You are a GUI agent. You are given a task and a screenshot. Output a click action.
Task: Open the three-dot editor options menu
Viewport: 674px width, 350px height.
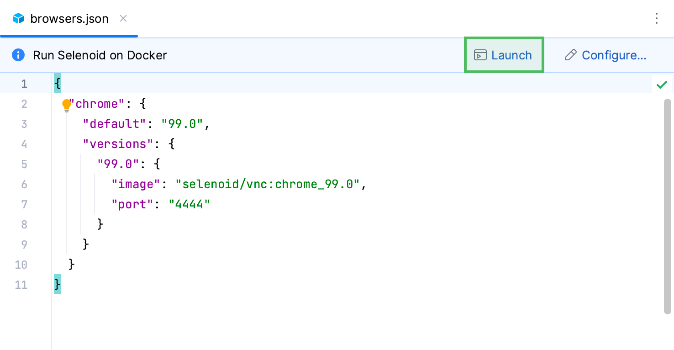point(656,18)
